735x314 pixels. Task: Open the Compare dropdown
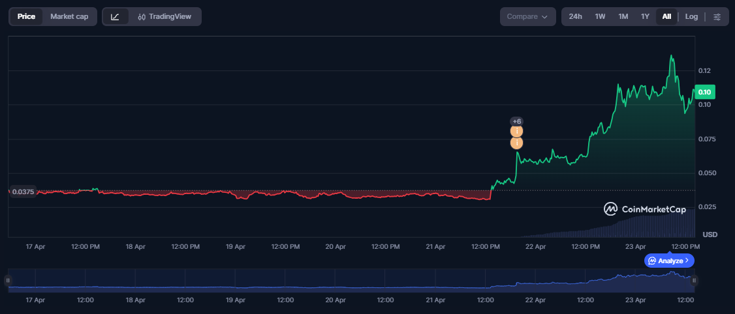527,17
